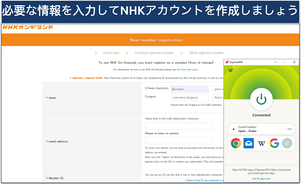Click 'indicates required fields' note
The height and width of the screenshot is (184, 301).
87,78
